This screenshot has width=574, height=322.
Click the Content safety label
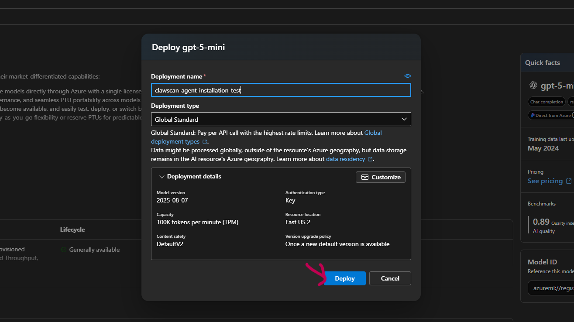pos(171,236)
